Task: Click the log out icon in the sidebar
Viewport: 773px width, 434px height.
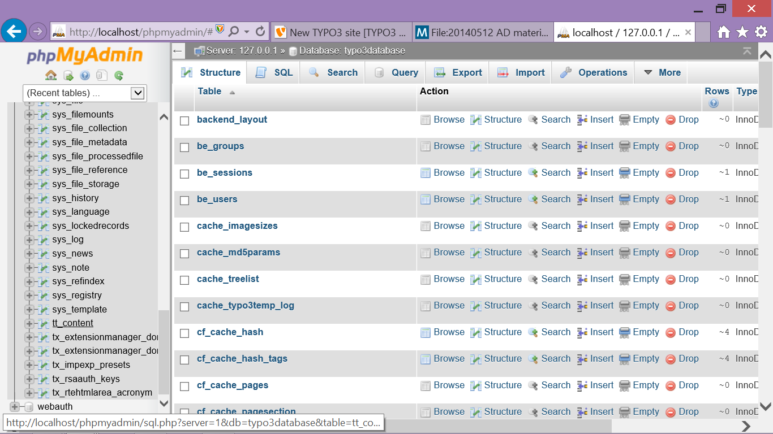Action: click(68, 75)
